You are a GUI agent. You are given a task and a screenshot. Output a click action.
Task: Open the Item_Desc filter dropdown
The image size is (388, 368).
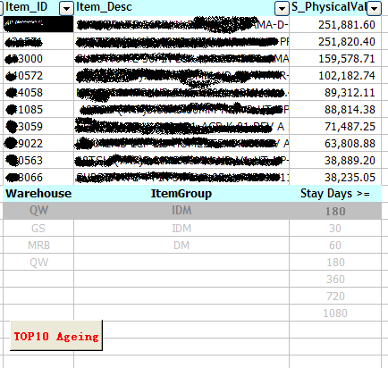[x=282, y=9]
